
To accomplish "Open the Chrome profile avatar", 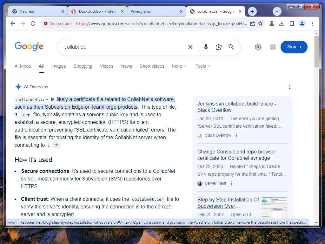I will pos(302,24).
